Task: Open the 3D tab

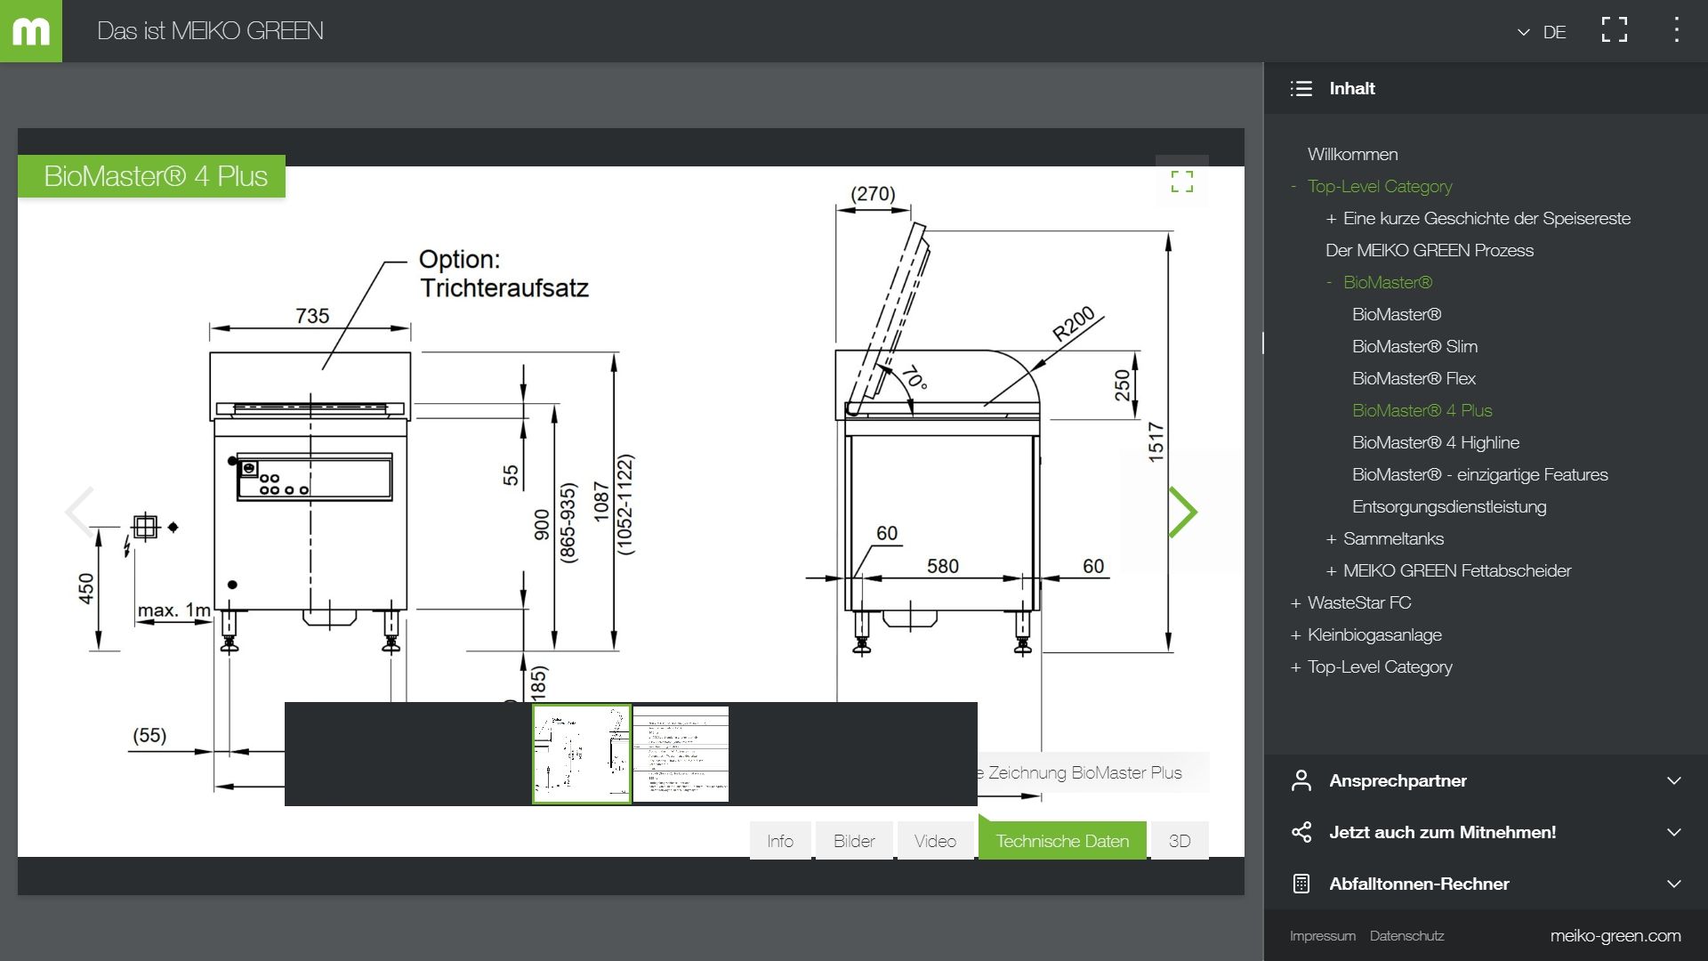Action: coord(1179,841)
